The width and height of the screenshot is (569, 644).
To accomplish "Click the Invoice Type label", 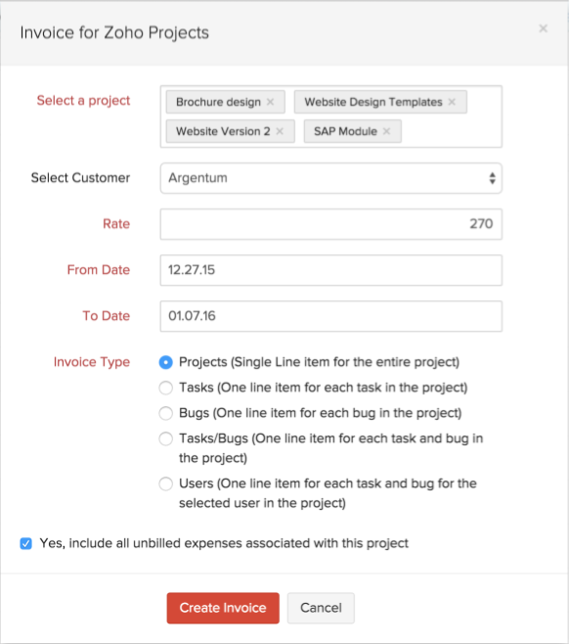I will pos(92,362).
